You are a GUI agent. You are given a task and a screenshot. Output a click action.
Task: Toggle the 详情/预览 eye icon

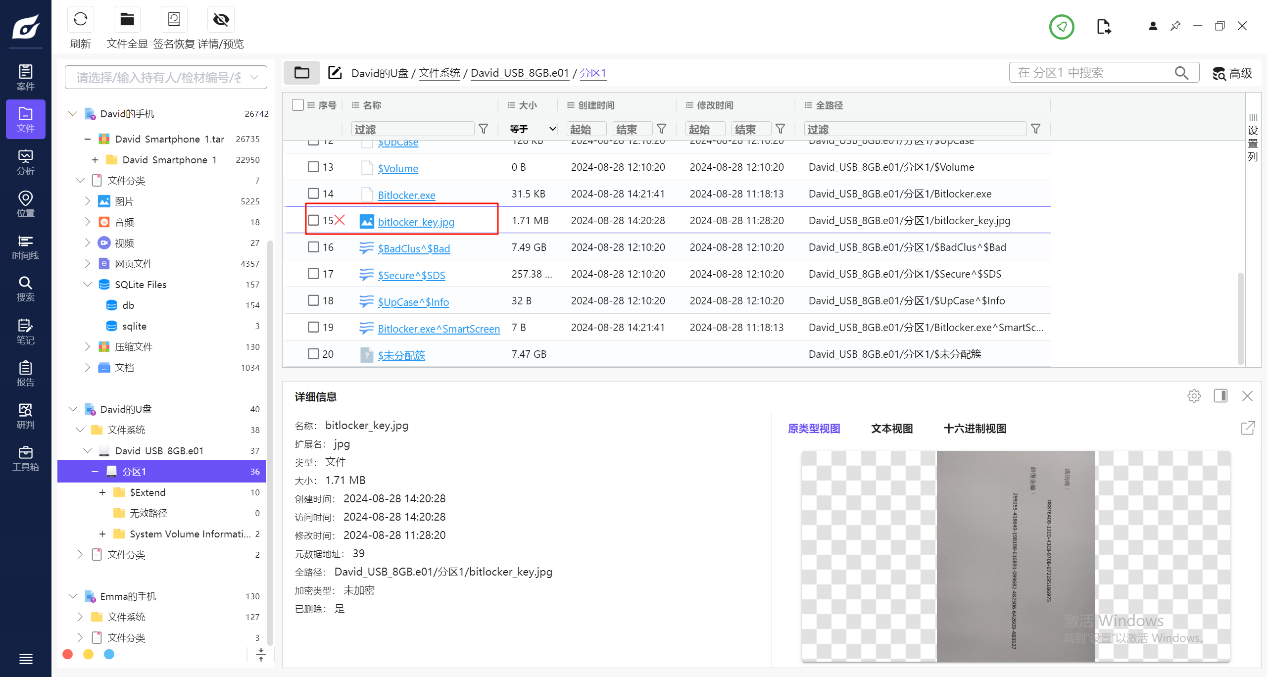tap(221, 20)
